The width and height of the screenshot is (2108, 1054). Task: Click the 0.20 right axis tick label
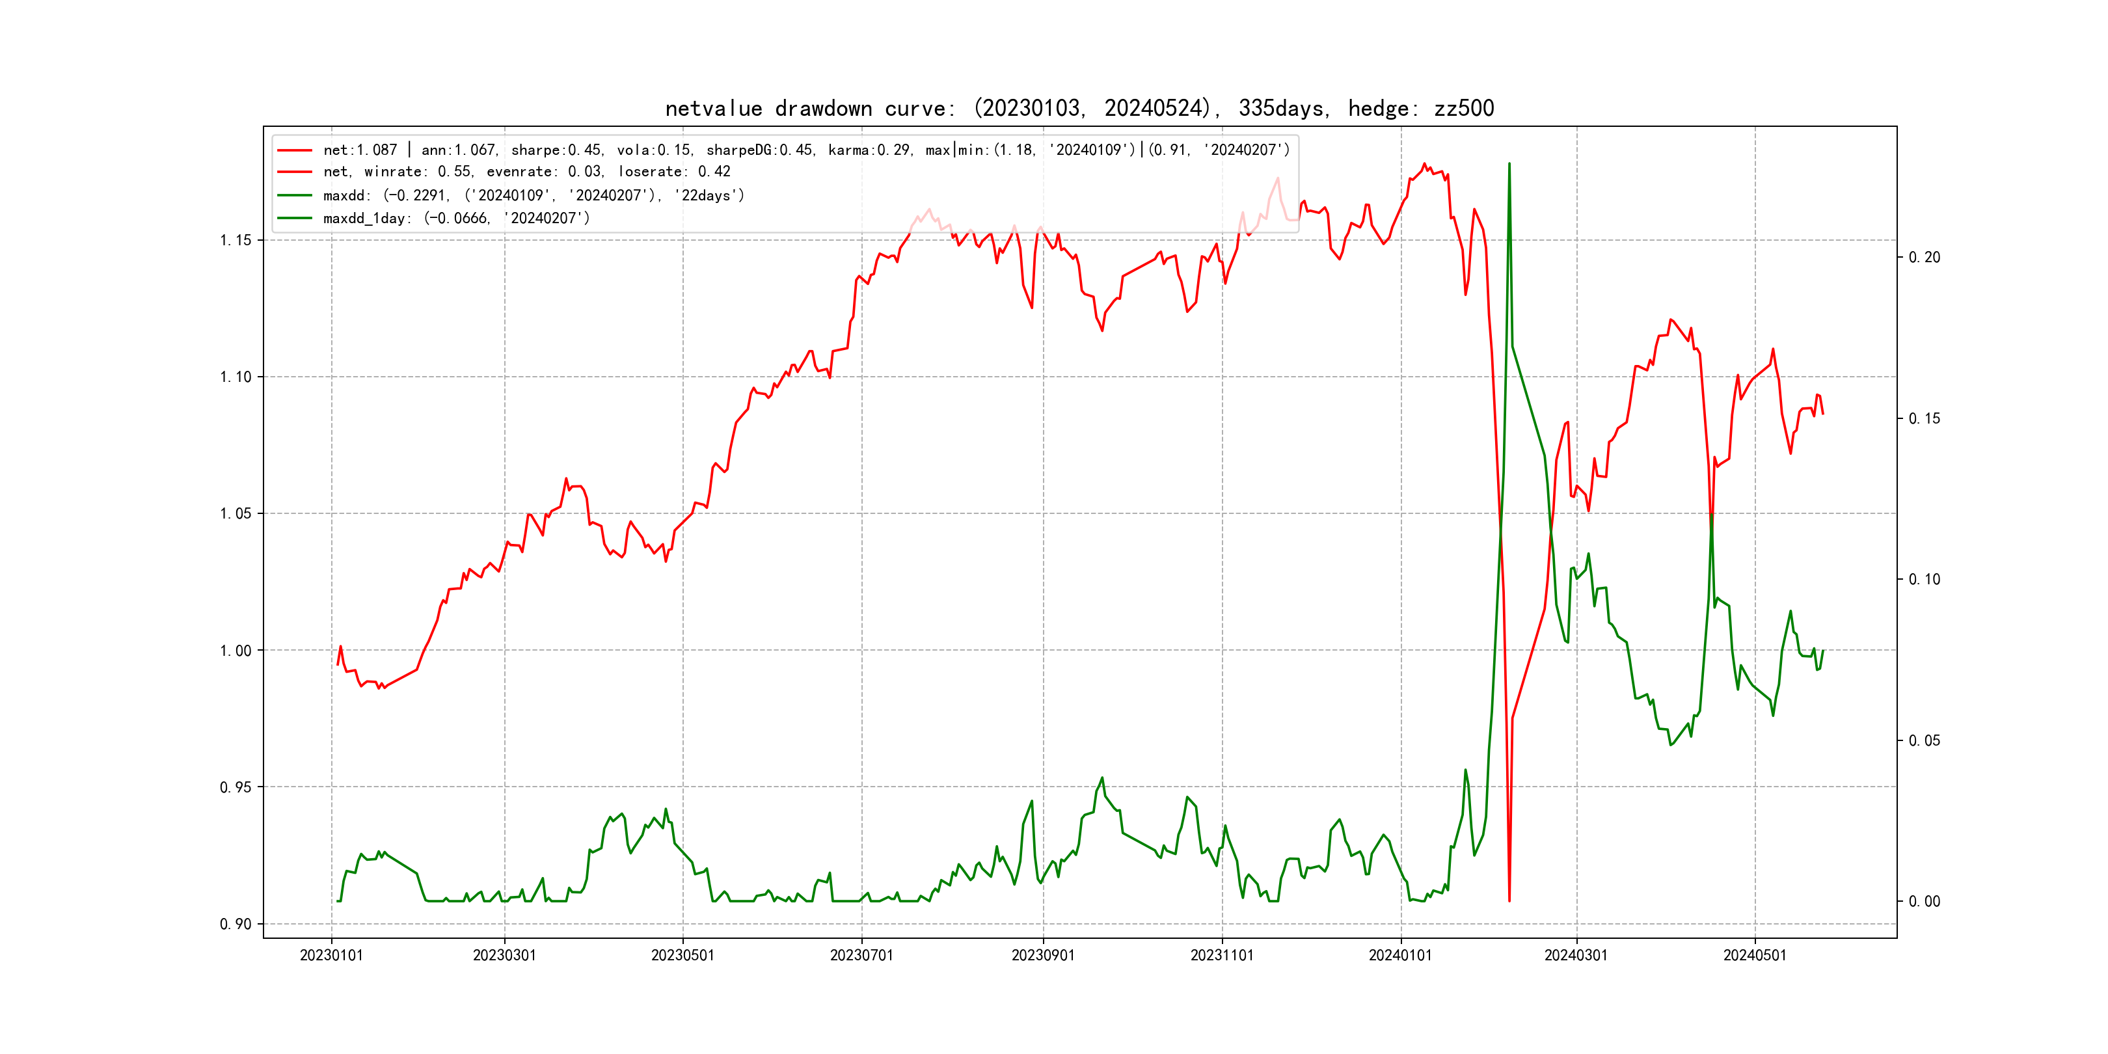click(1924, 258)
